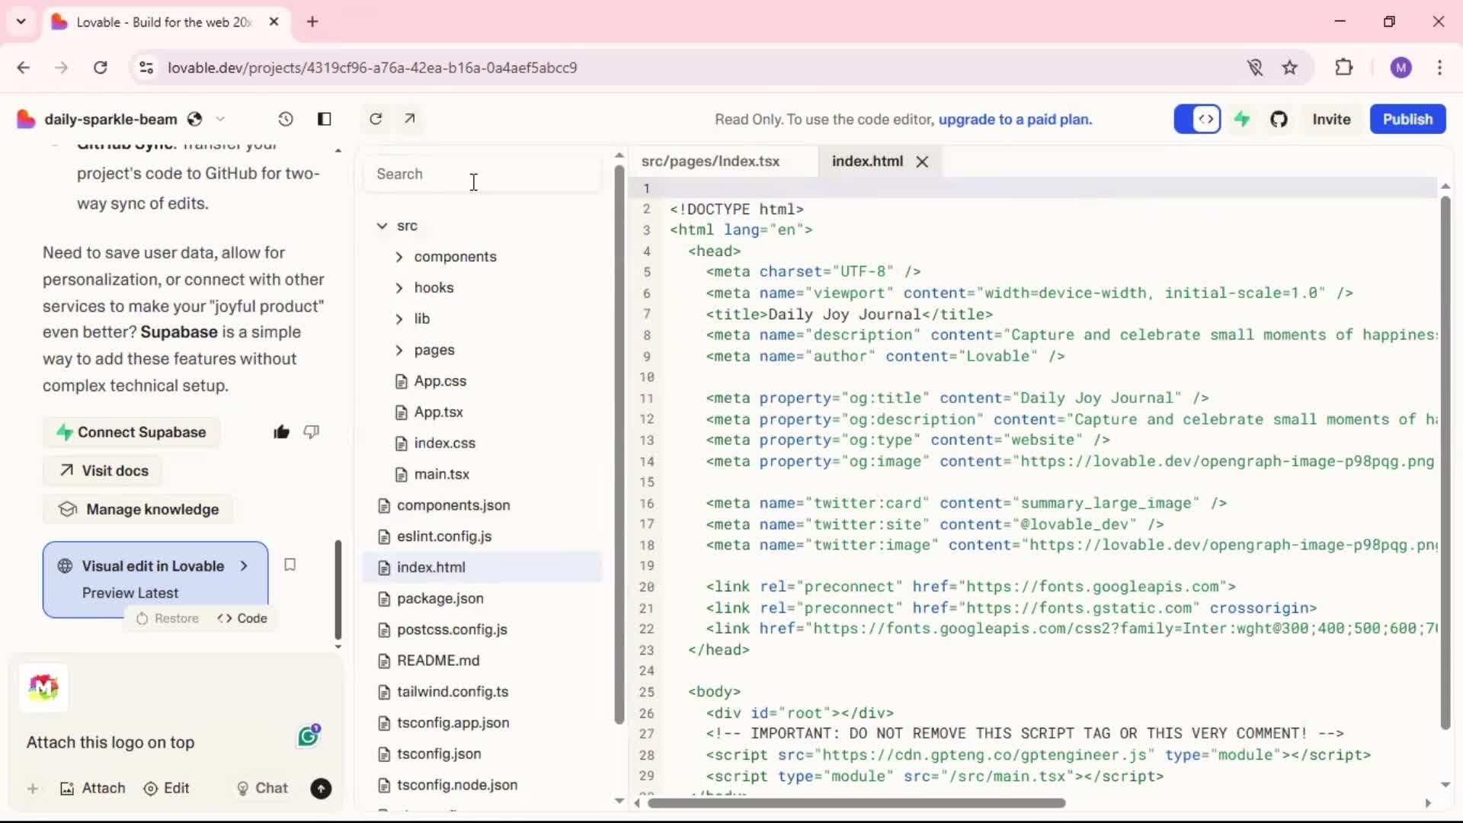The image size is (1463, 823).
Task: Click Grammarly icon in chat input
Action: point(309,735)
